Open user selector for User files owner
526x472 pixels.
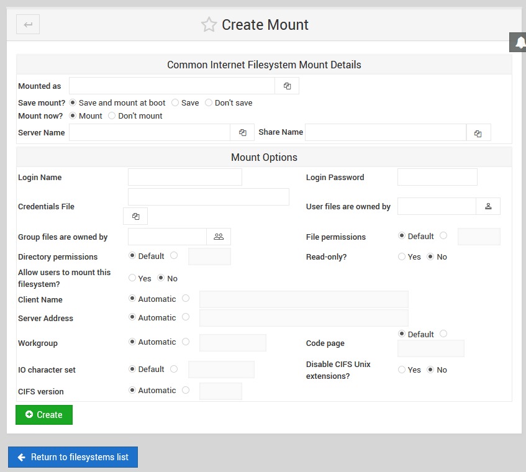click(x=488, y=206)
